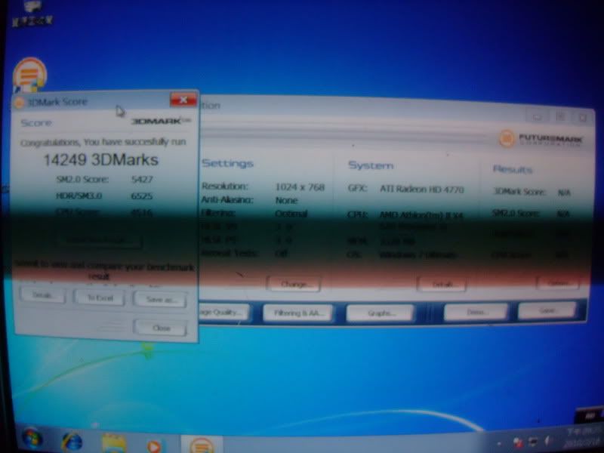This screenshot has height=453, width=604.
Task: Click the '14249 3DMarks' score text
Action: (x=101, y=160)
